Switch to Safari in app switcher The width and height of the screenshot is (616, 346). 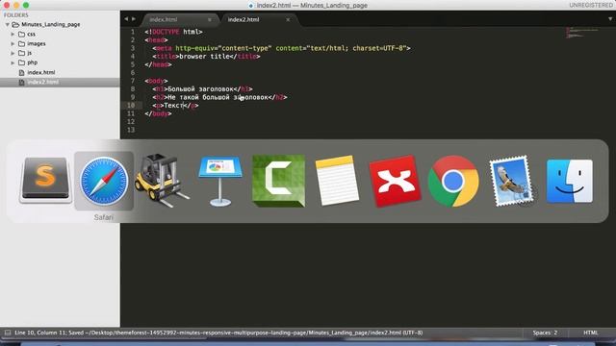click(104, 181)
